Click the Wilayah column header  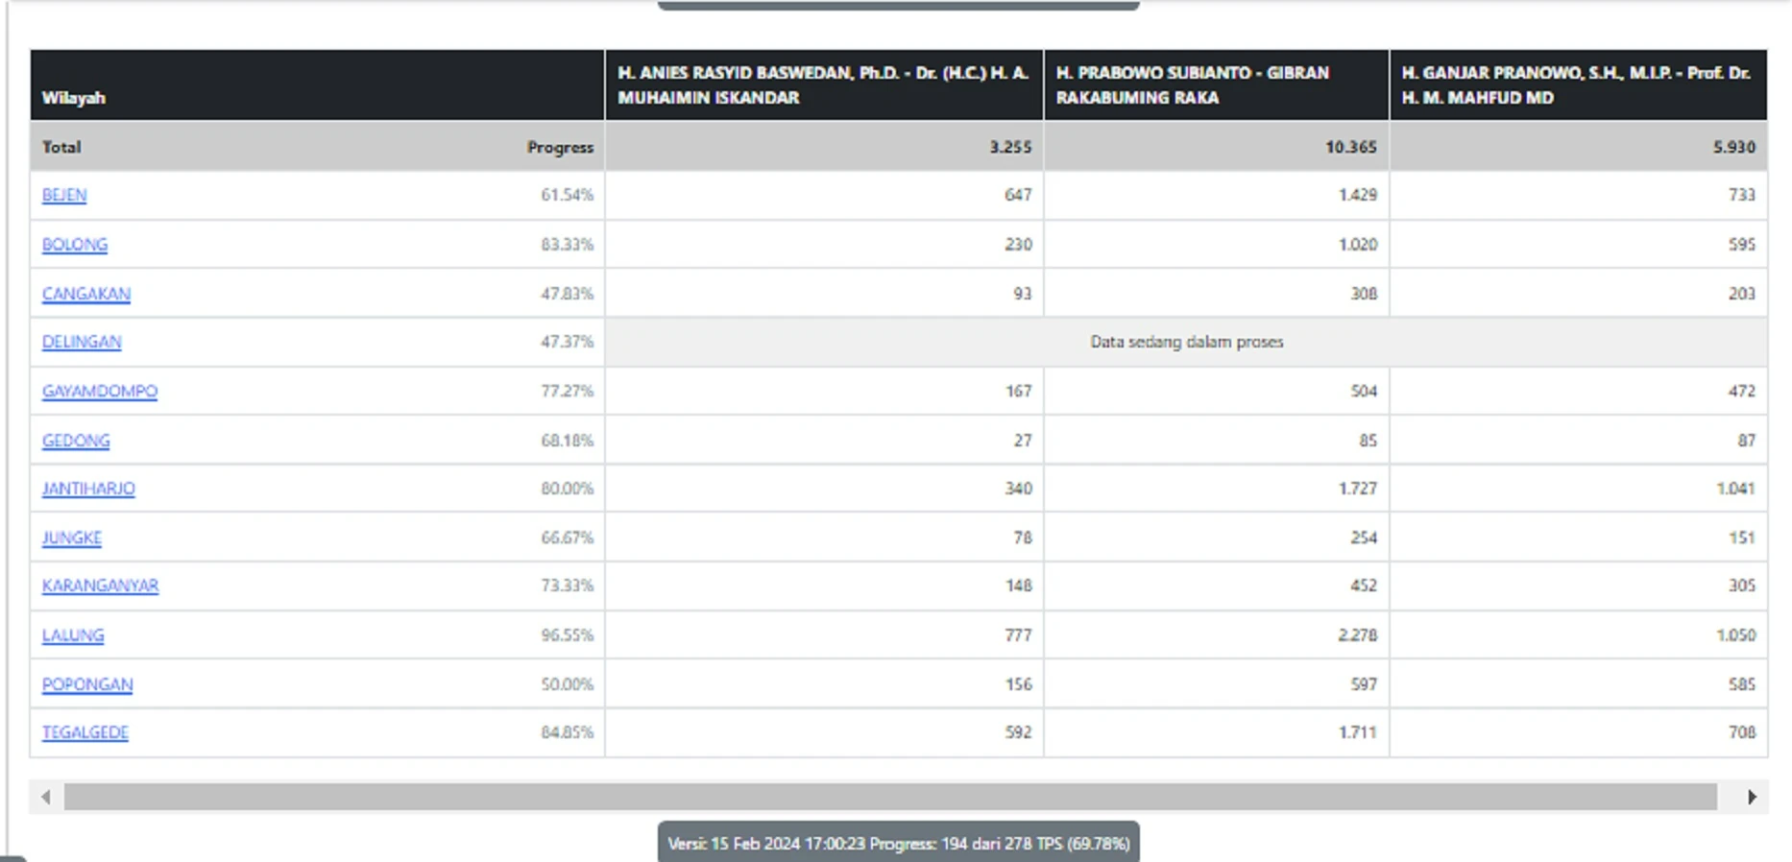tap(317, 85)
